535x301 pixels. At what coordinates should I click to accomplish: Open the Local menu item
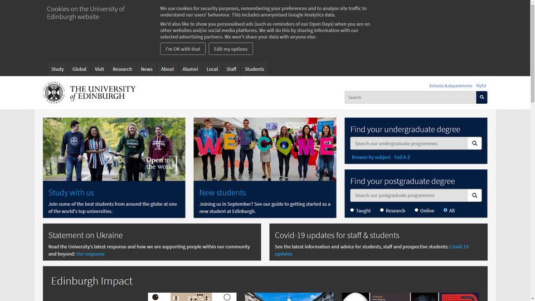click(212, 69)
